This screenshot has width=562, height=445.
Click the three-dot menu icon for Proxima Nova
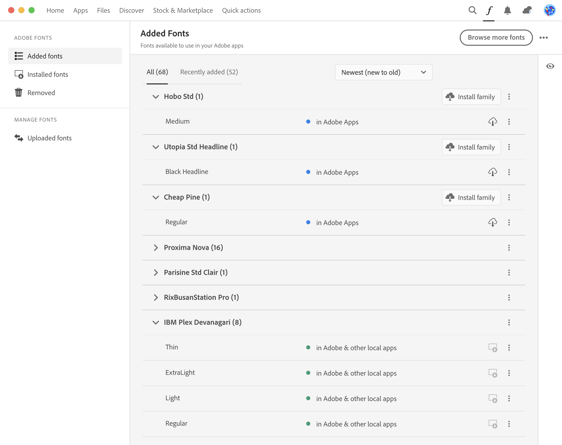coord(509,248)
